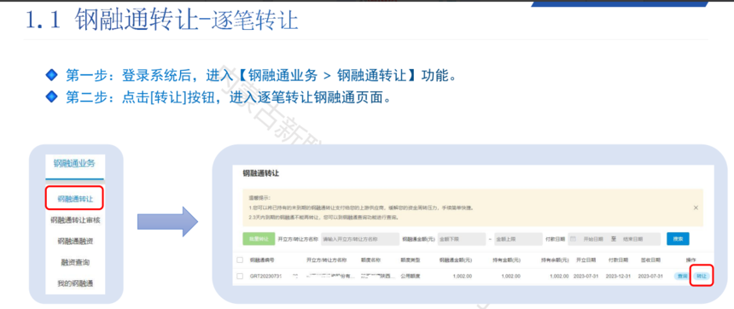
Task: Open the 钢融通业务 menu heading
Action: (74, 163)
